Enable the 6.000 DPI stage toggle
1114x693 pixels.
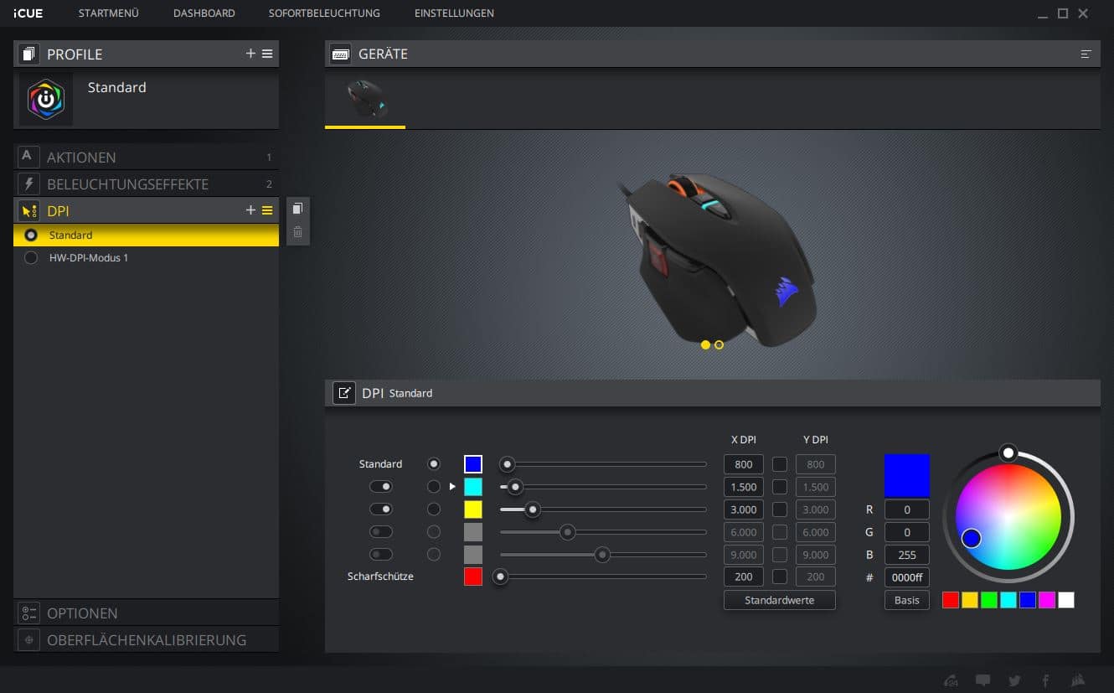pos(381,532)
